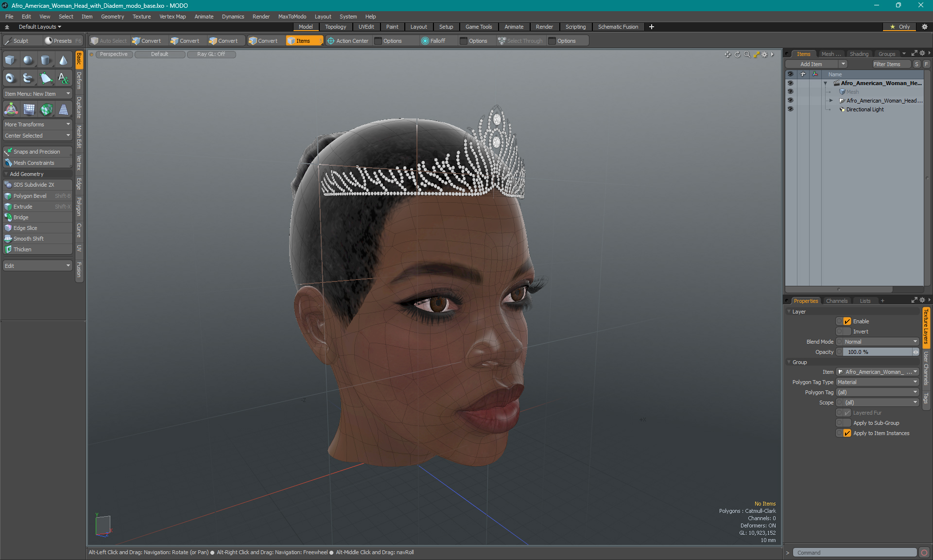Activate the Transform gizmo tool

(x=11, y=109)
